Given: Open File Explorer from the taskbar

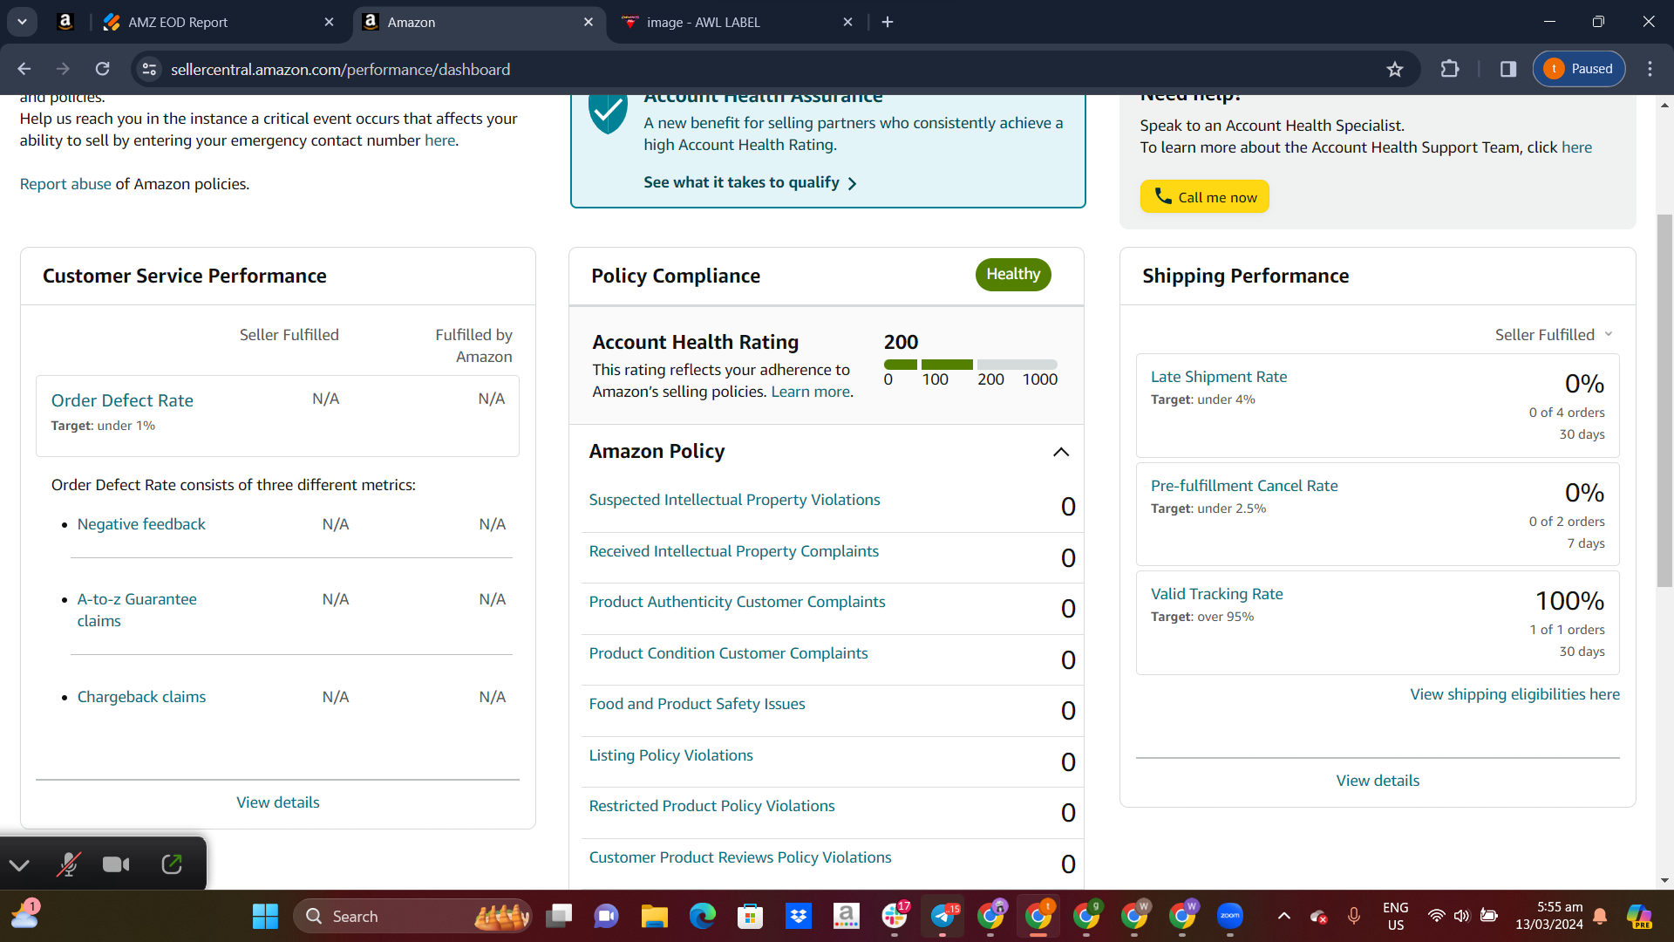Looking at the screenshot, I should [654, 916].
